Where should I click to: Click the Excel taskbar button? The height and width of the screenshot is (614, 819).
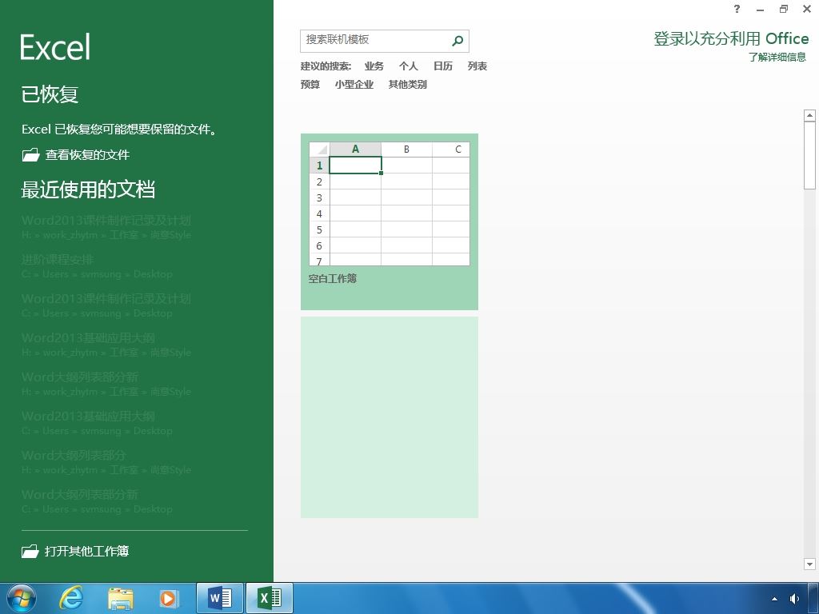[x=270, y=598]
